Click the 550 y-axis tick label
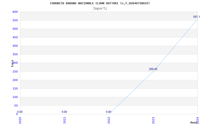This screenshot has height=125, width=200. click(15, 20)
